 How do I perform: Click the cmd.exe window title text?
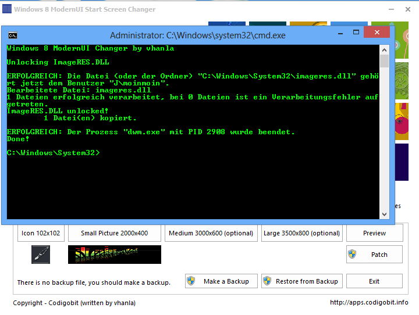tap(198, 35)
